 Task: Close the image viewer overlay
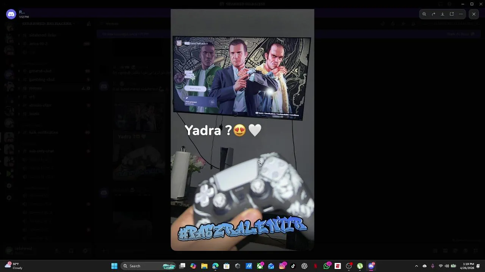coord(474,14)
